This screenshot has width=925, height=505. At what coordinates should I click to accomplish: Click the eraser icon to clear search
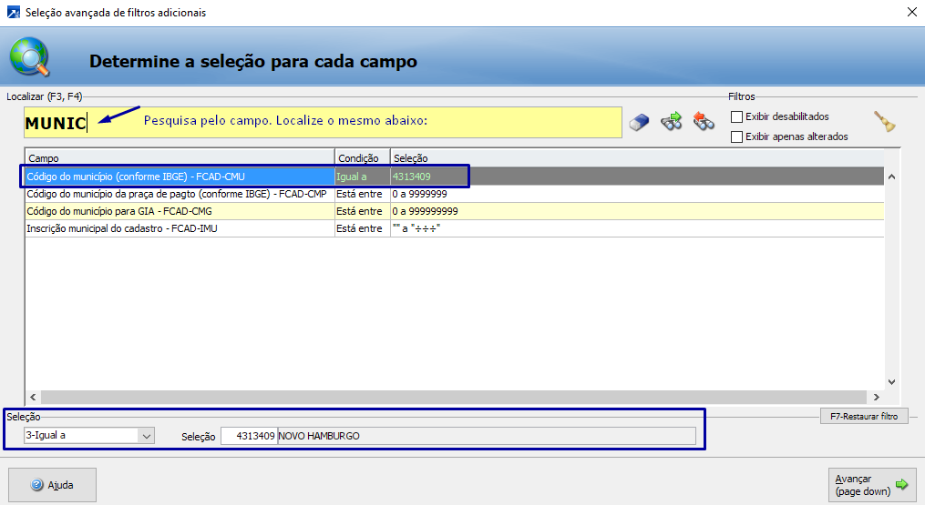click(639, 122)
